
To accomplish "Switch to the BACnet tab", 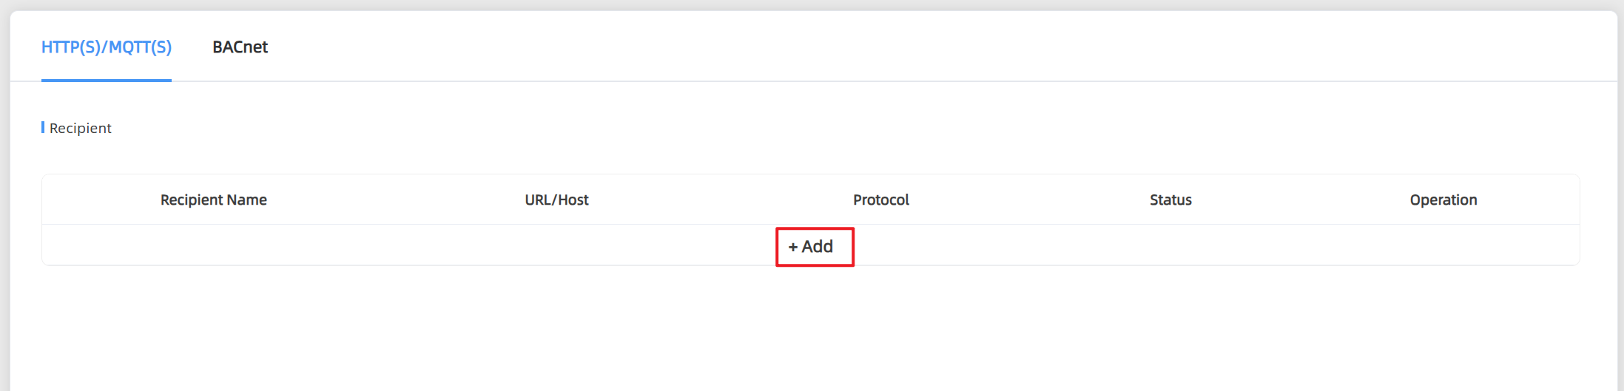I will pos(240,47).
